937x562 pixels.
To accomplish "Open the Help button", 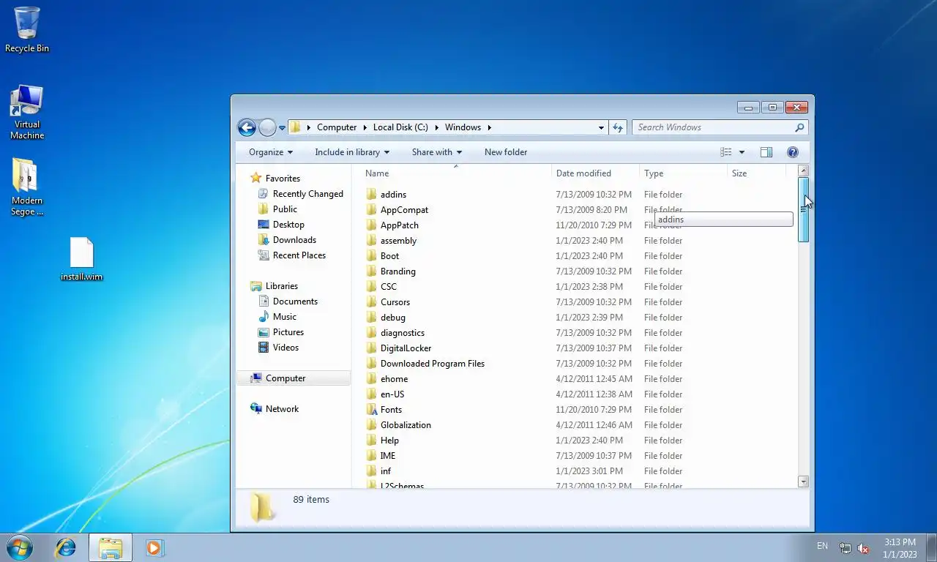I will tap(792, 152).
